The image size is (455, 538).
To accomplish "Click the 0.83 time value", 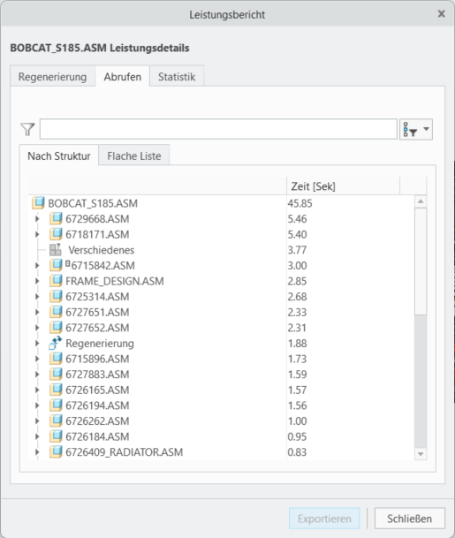I will pyautogui.click(x=297, y=452).
